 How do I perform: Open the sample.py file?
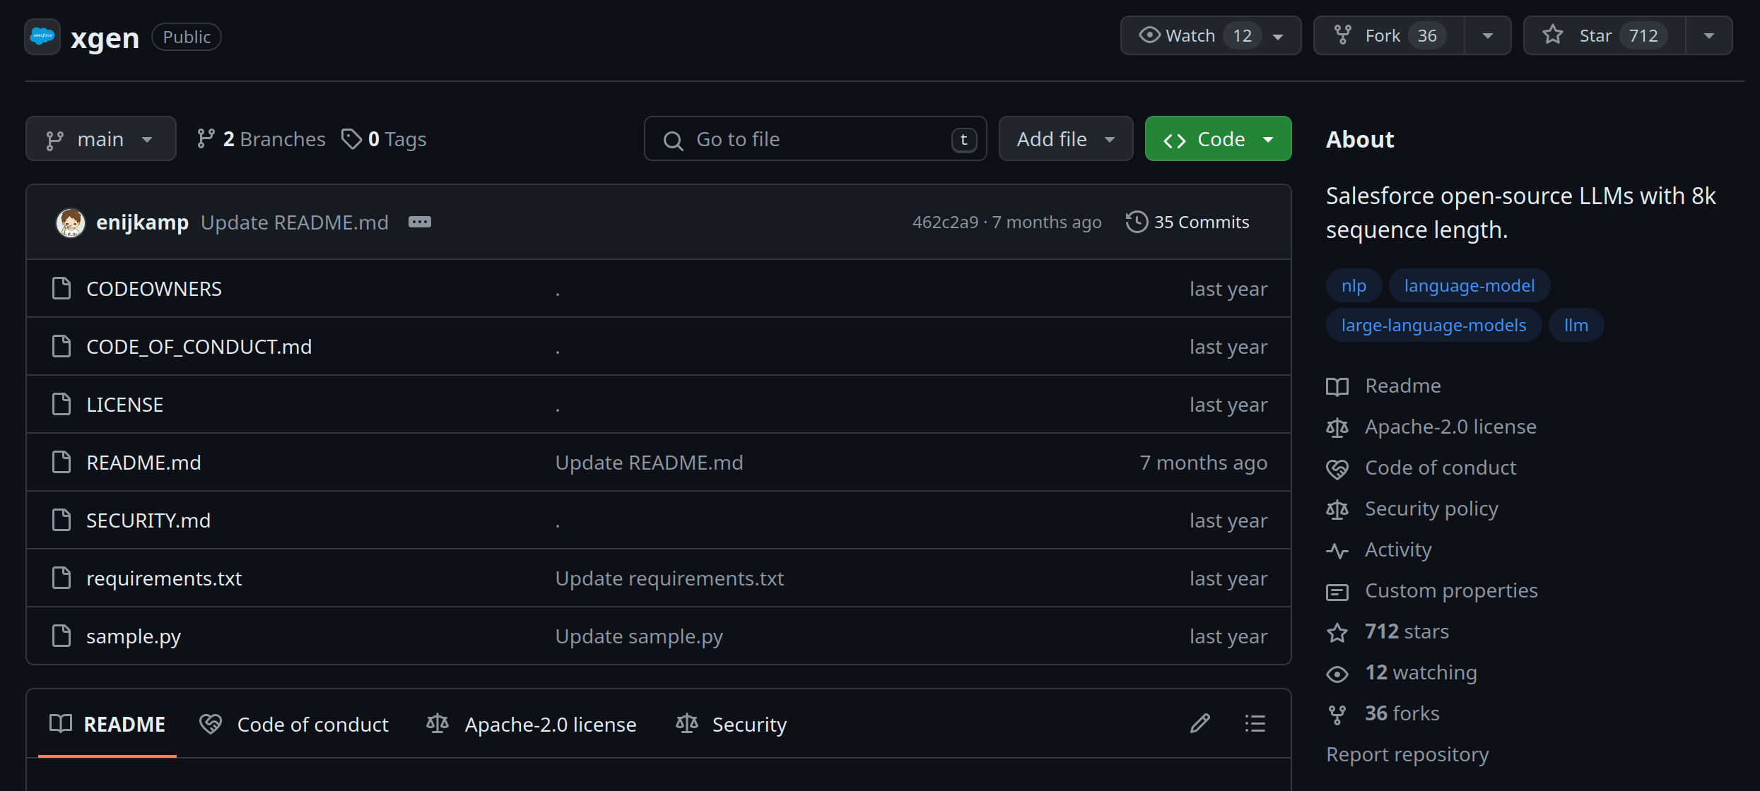[x=134, y=636]
